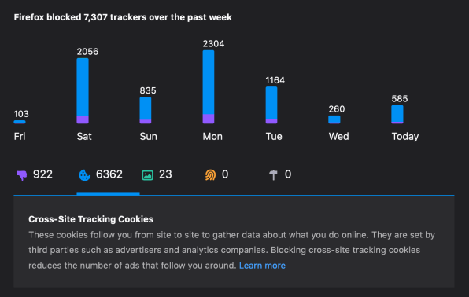Select the cryptominers hammer icon

273,175
